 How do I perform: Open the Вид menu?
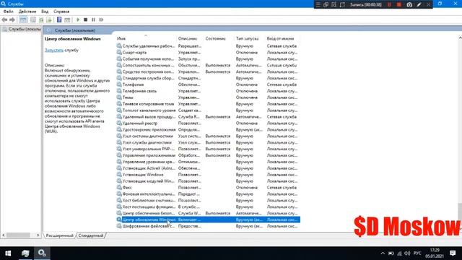pyautogui.click(x=45, y=12)
